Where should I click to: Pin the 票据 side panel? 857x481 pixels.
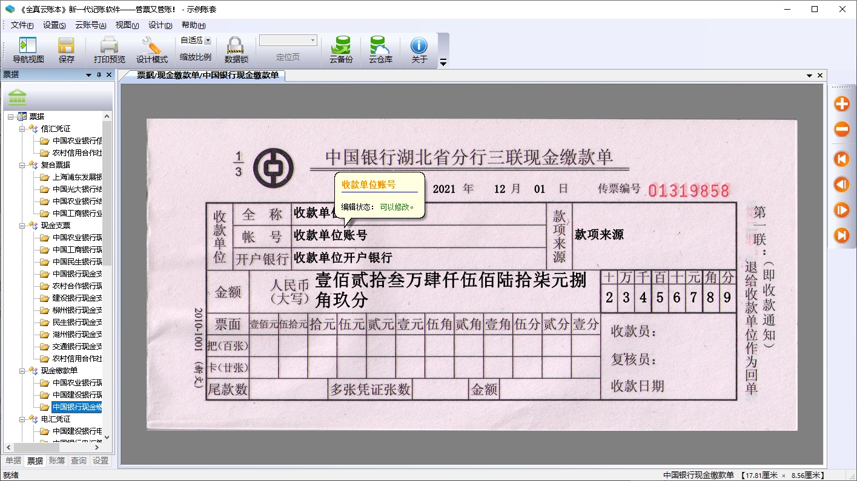pyautogui.click(x=99, y=75)
